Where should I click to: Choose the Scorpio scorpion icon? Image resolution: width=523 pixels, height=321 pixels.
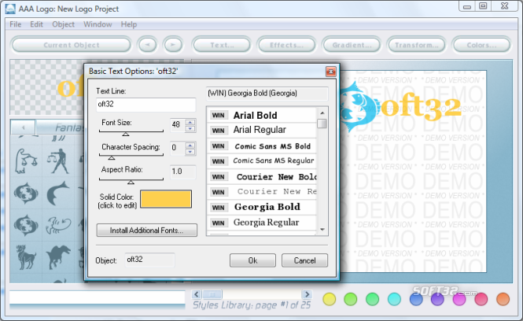(x=58, y=225)
